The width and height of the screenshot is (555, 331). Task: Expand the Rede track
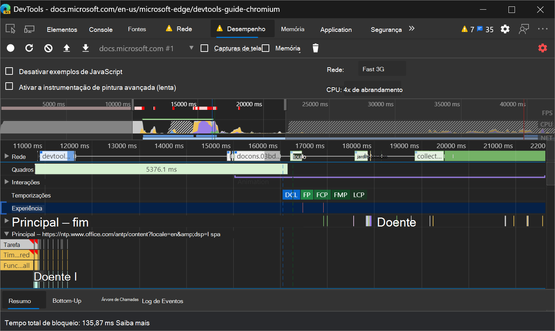coord(6,156)
